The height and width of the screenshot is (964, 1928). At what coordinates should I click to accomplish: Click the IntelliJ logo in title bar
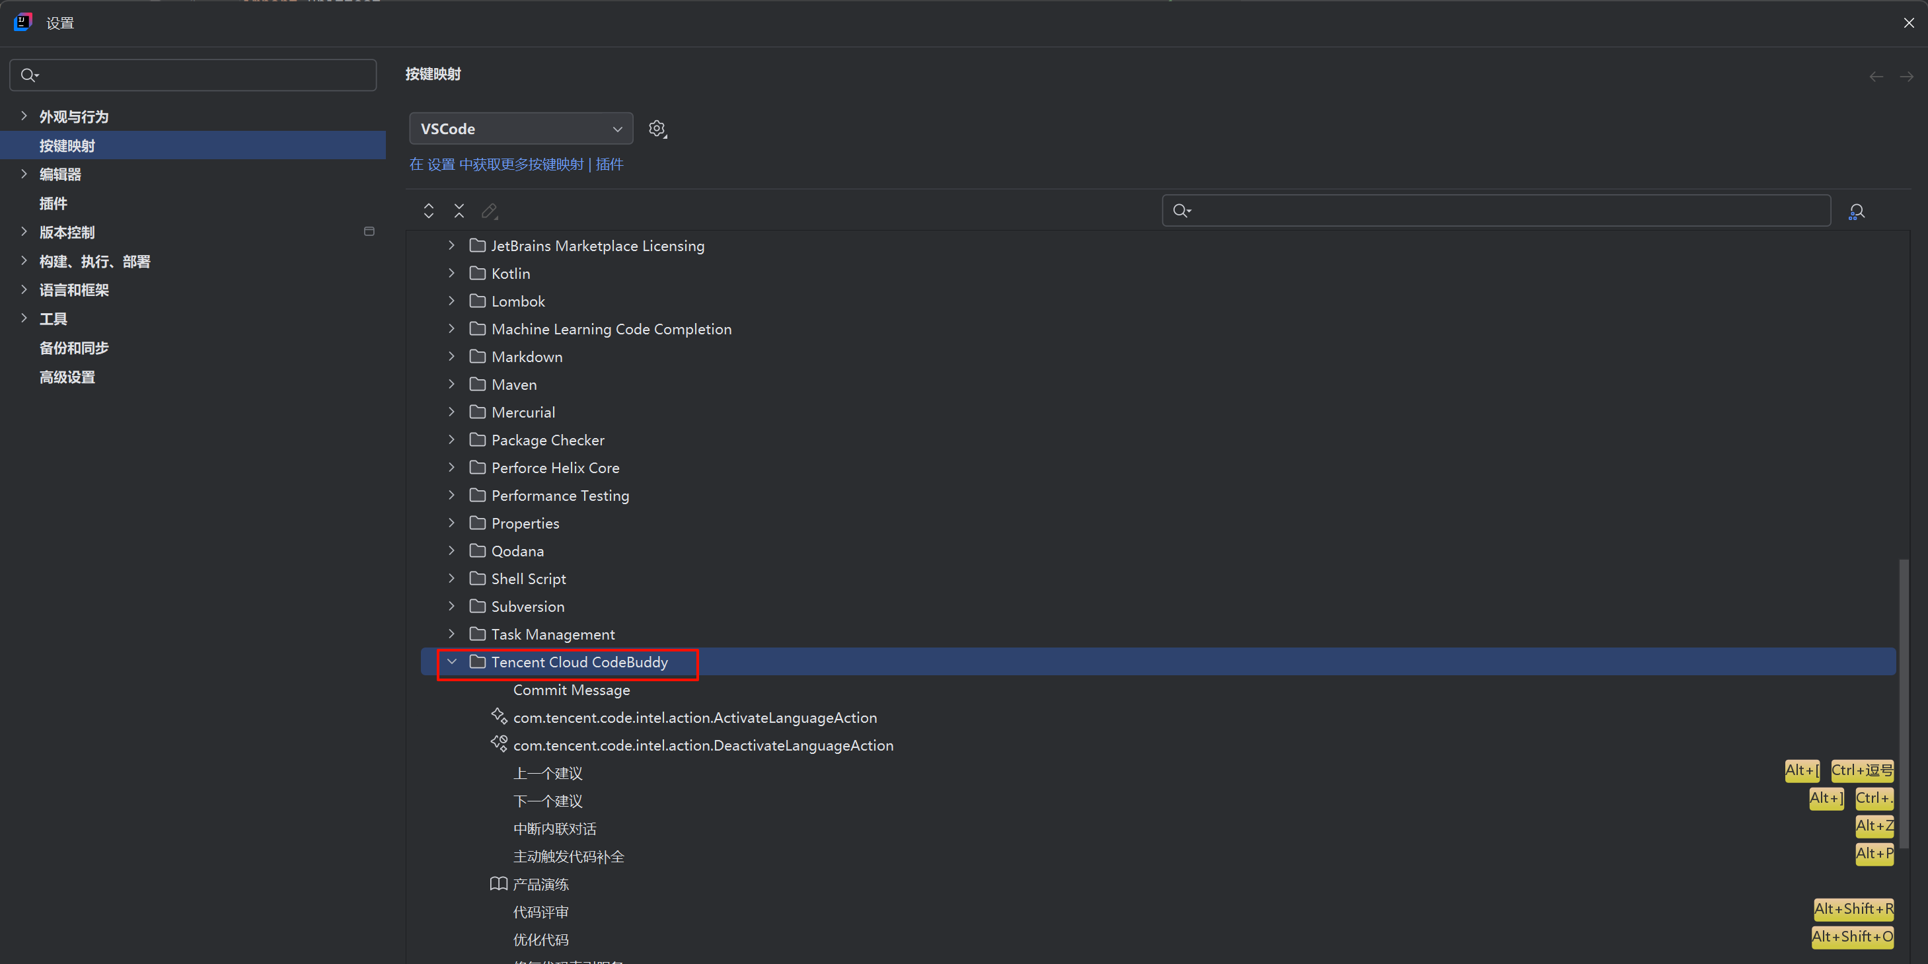[x=23, y=22]
